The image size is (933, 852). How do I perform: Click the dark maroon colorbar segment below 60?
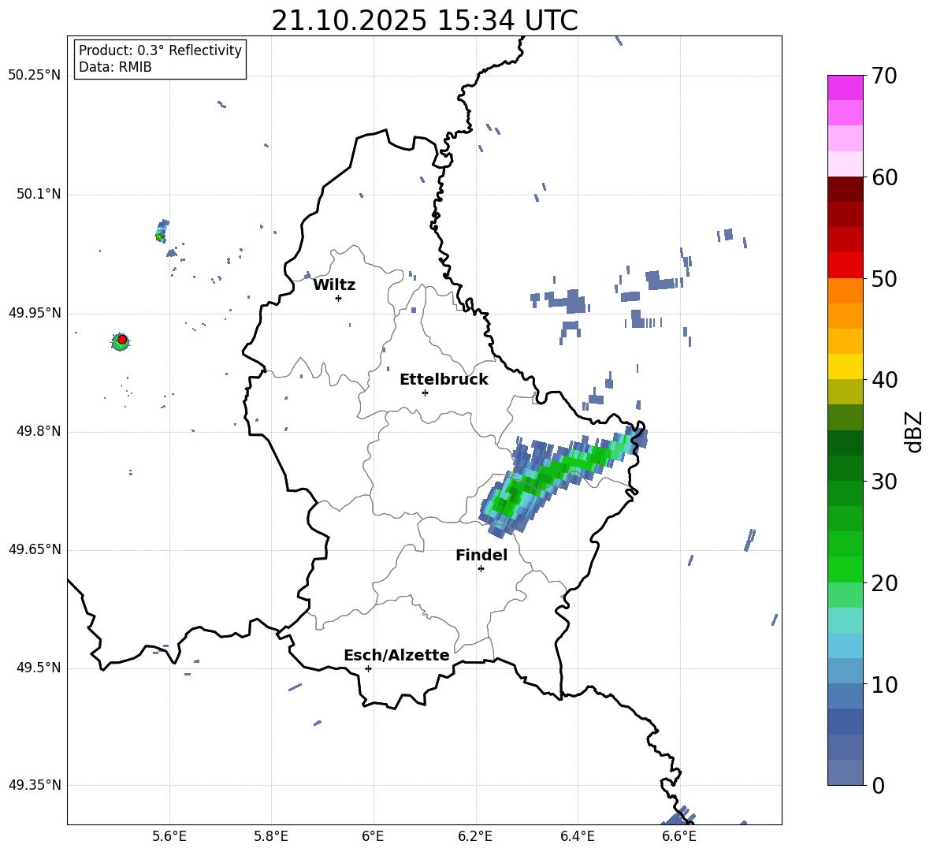point(845,189)
